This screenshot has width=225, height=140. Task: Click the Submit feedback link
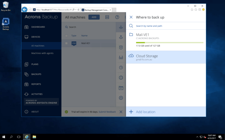[x=107, y=112]
